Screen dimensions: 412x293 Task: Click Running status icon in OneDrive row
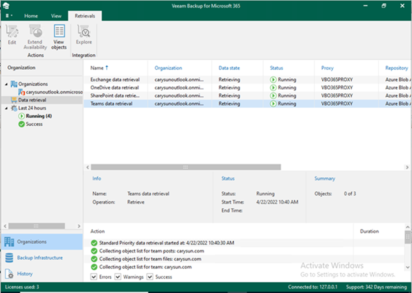pos(273,88)
